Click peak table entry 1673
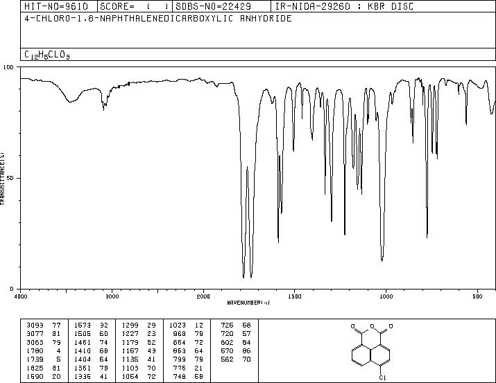 pyautogui.click(x=83, y=326)
